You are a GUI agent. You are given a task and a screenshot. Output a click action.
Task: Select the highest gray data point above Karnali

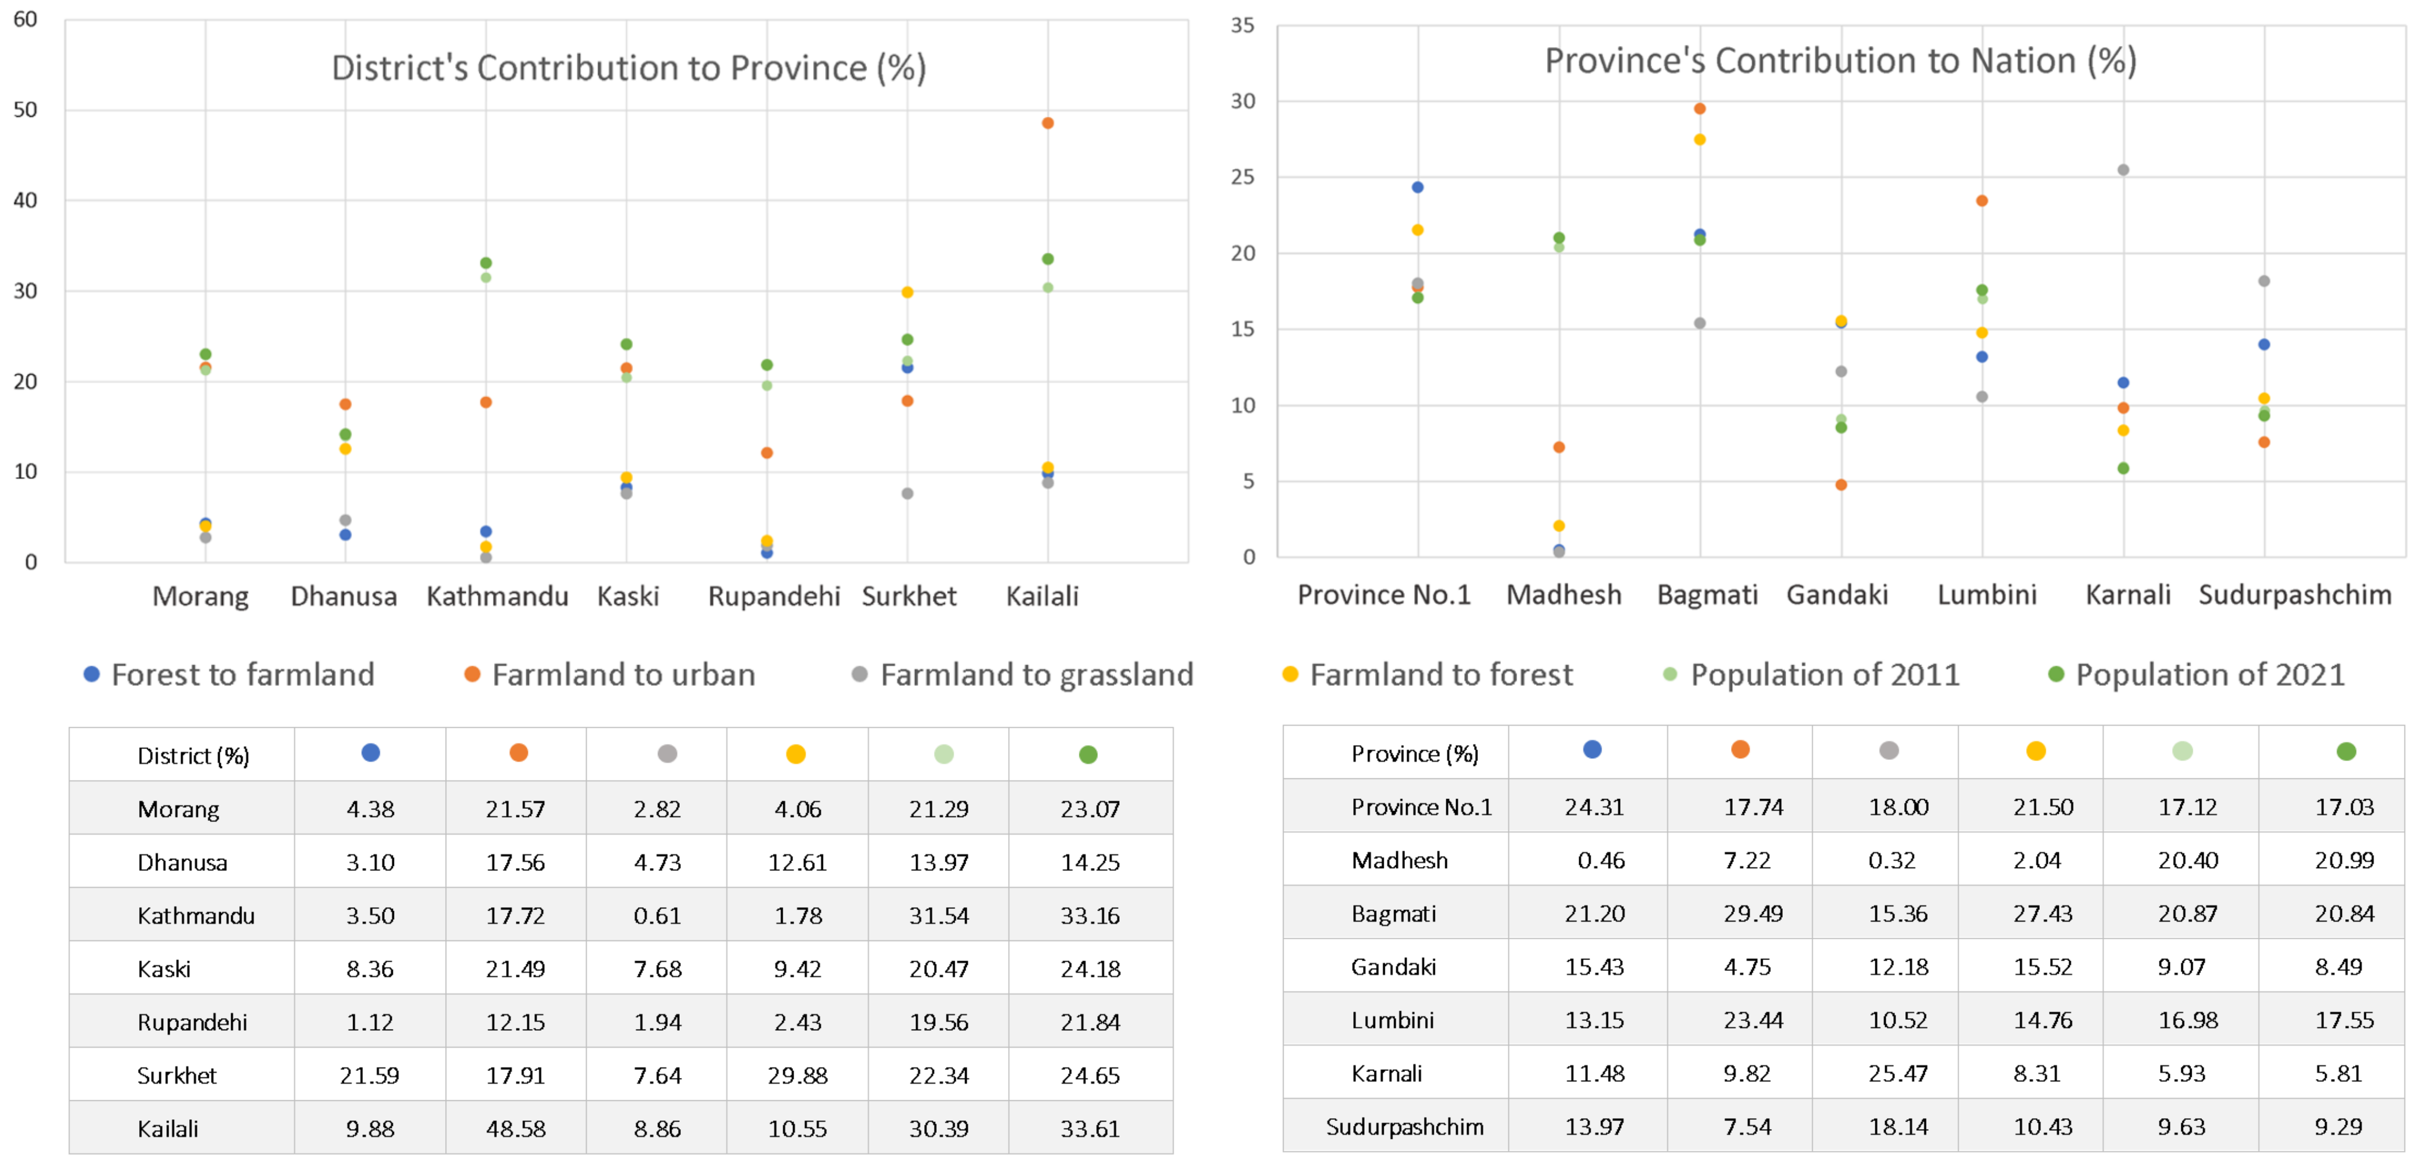click(x=2124, y=170)
